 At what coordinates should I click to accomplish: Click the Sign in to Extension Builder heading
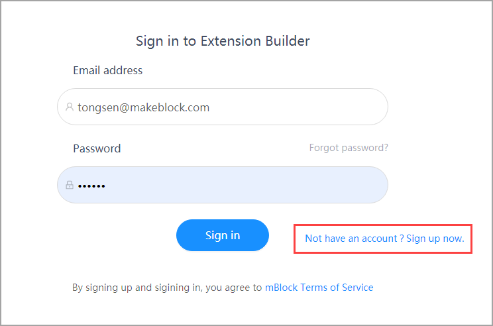(223, 41)
